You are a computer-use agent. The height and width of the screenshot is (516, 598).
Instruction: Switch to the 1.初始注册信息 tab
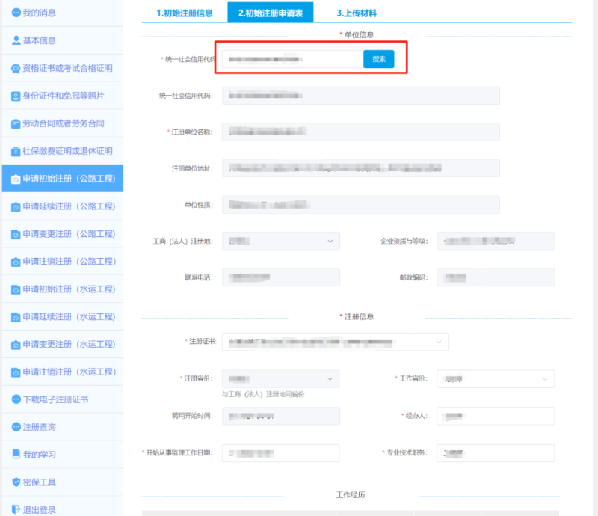pos(184,13)
